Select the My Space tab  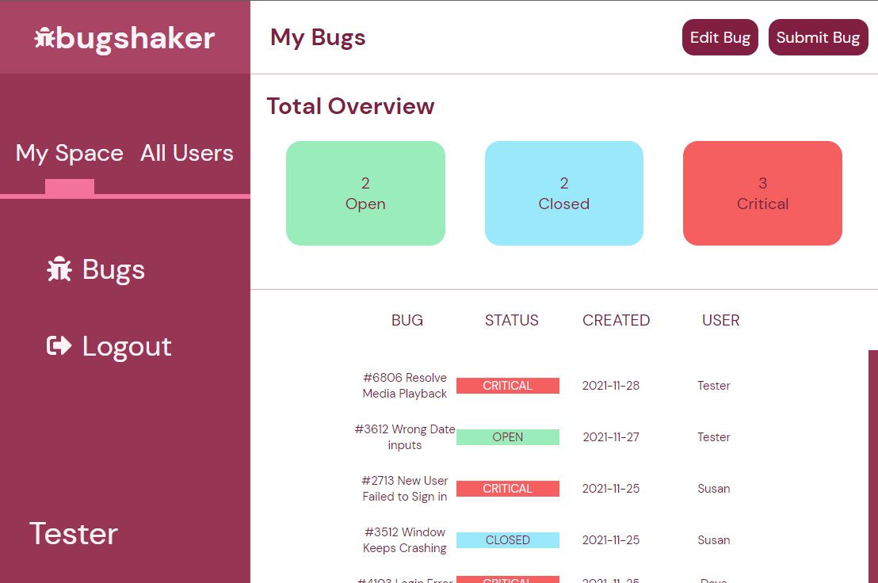click(69, 153)
